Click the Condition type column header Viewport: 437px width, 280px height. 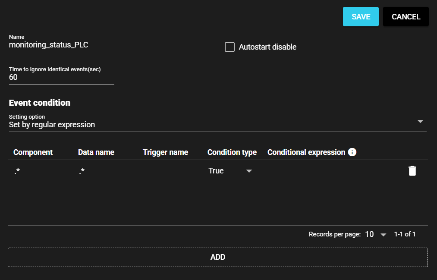(232, 152)
